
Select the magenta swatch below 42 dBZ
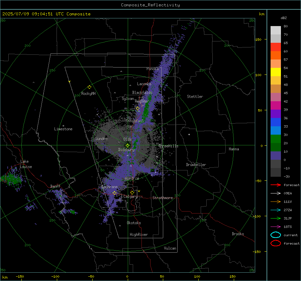276,105
